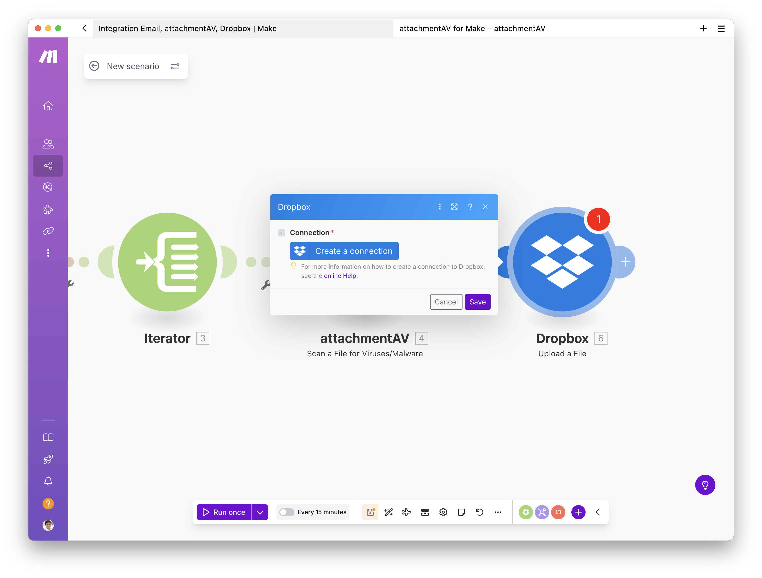Add a new module with the purple plus button
This screenshot has height=578, width=762.
click(x=578, y=512)
